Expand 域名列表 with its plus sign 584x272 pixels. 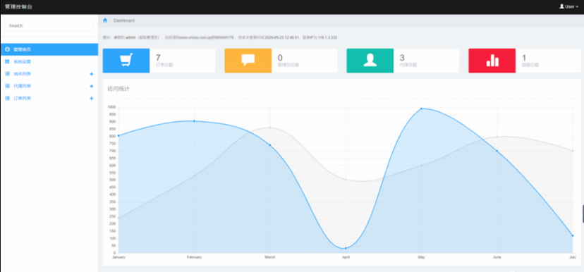[91, 74]
